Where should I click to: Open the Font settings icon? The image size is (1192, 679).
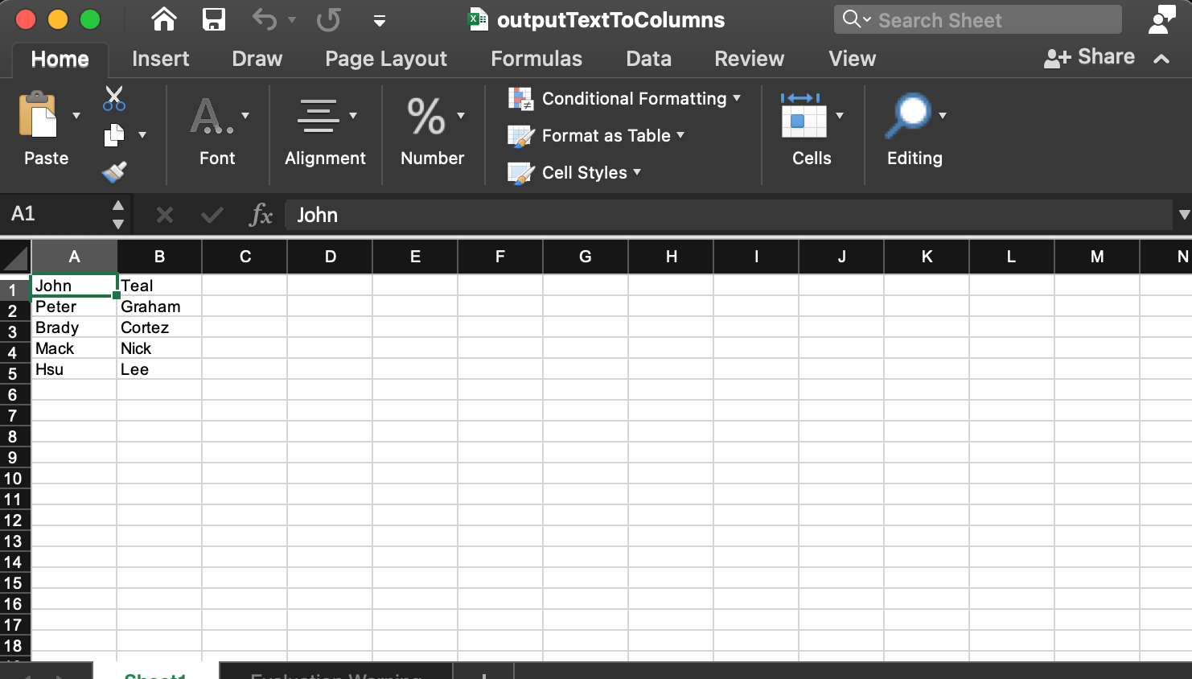tap(211, 117)
